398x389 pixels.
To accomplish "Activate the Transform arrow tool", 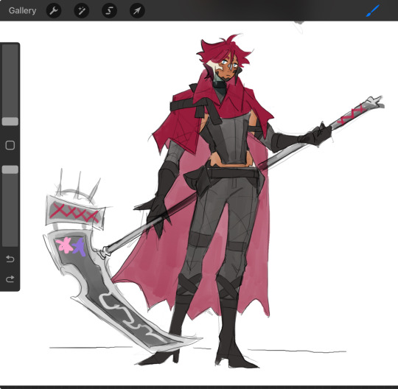I will click(x=137, y=10).
